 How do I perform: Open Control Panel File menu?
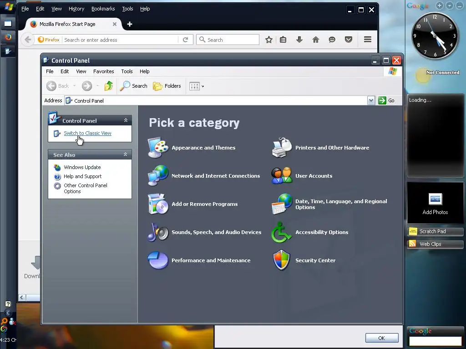click(x=50, y=71)
